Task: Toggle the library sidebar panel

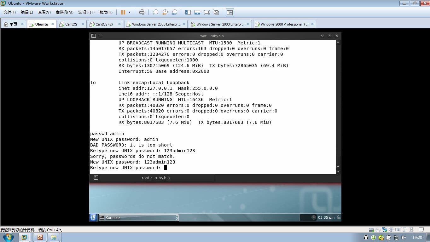Action: [188, 12]
